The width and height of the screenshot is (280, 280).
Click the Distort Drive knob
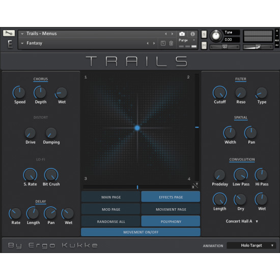30,133
